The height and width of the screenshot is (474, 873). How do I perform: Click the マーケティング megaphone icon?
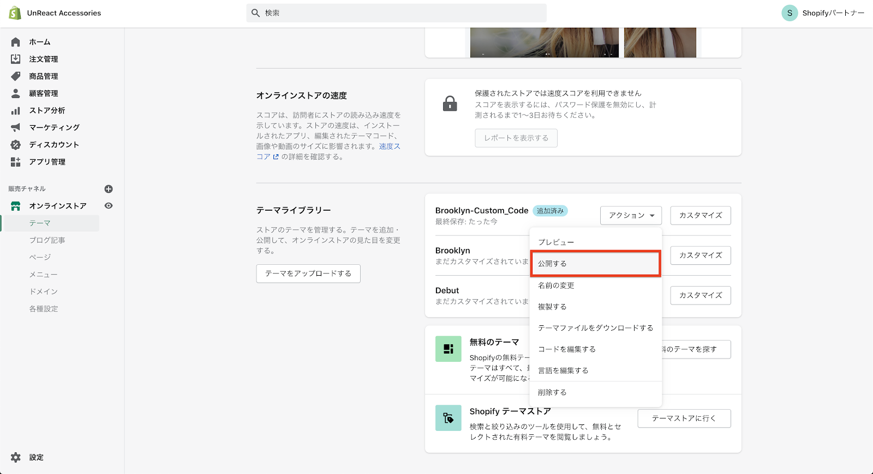(16, 127)
